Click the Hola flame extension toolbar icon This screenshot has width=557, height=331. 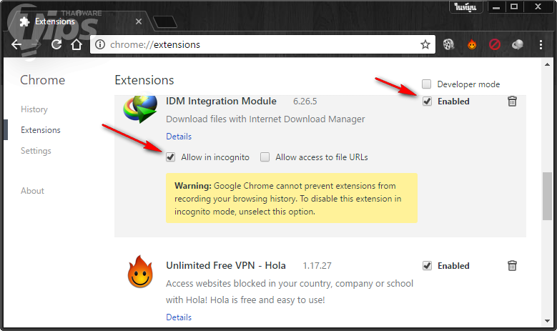472,44
